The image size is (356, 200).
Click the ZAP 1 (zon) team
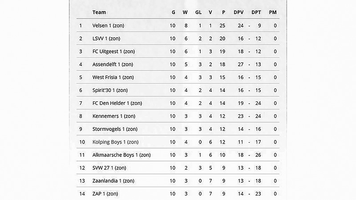(105, 194)
